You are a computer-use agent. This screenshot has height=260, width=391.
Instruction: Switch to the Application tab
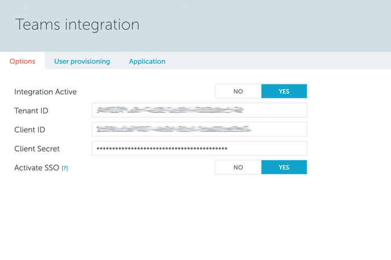click(147, 61)
